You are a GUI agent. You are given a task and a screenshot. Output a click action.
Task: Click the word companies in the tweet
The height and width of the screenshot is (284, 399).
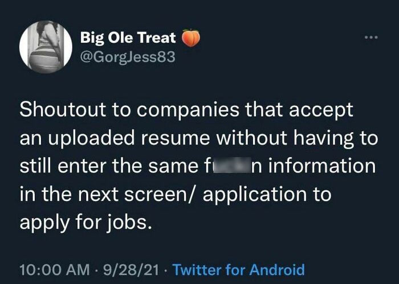(182, 110)
